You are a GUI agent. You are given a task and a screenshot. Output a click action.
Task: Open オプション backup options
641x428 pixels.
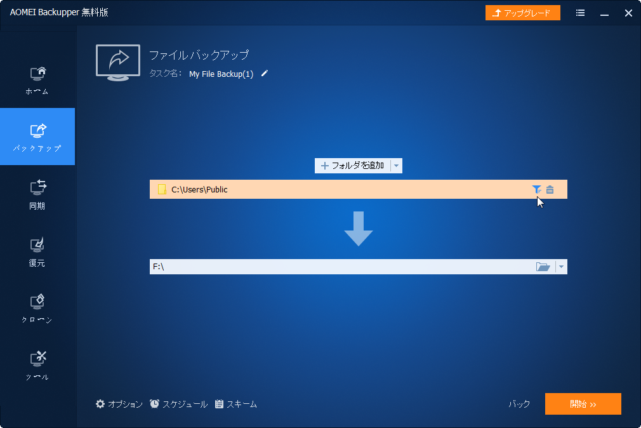coord(119,405)
